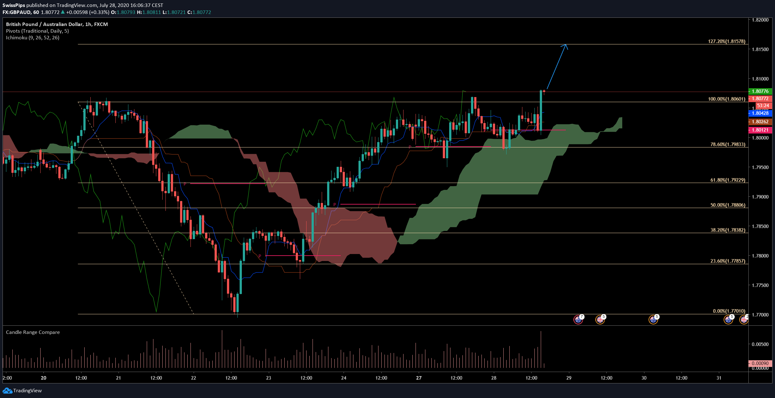Click the TradingView.com published text
This screenshot has width=775, height=398.
pyautogui.click(x=77, y=5)
